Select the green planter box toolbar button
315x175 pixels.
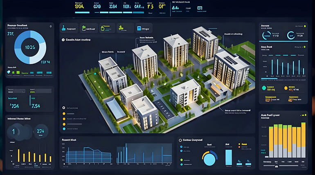pos(89,28)
